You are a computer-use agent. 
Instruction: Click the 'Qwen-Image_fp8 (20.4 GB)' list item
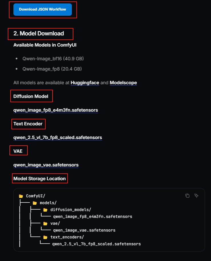(52, 69)
